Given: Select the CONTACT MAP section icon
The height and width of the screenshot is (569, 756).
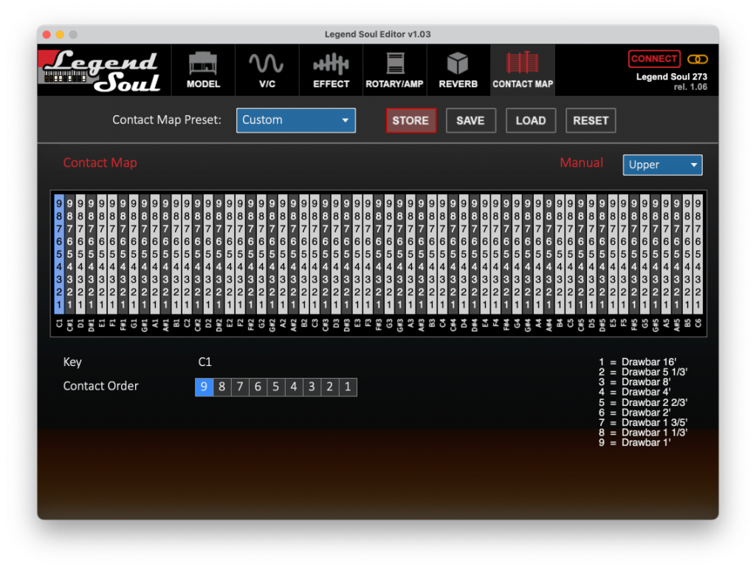Looking at the screenshot, I should pyautogui.click(x=523, y=70).
